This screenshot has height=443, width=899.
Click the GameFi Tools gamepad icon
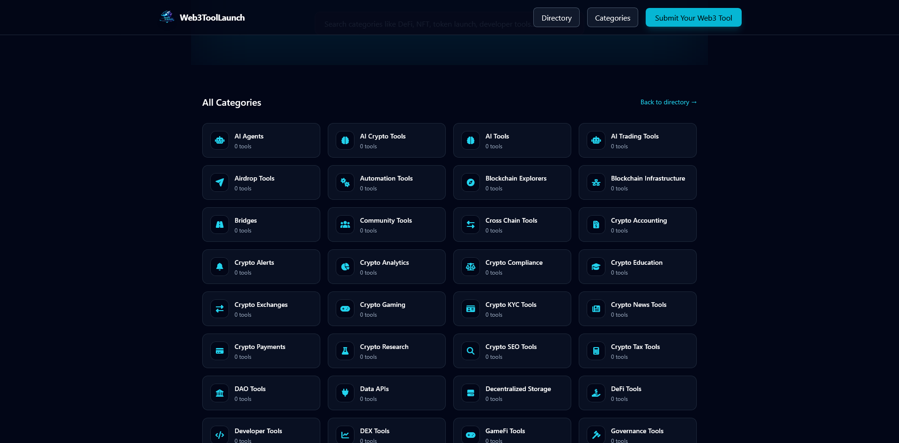(471, 435)
